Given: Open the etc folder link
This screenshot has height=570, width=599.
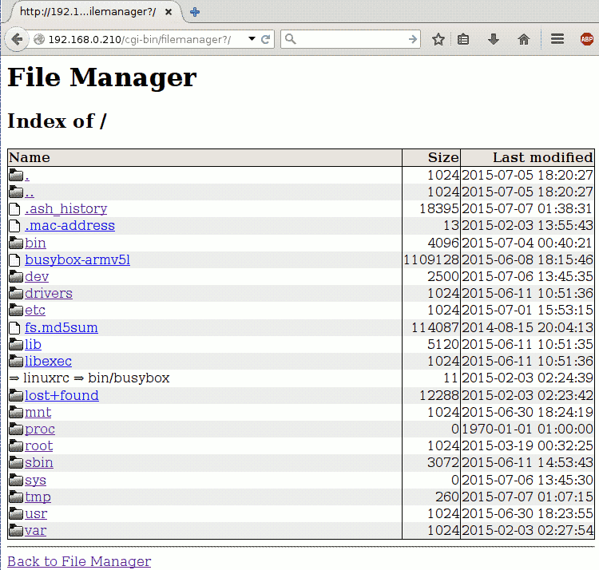Looking at the screenshot, I should pyautogui.click(x=35, y=310).
